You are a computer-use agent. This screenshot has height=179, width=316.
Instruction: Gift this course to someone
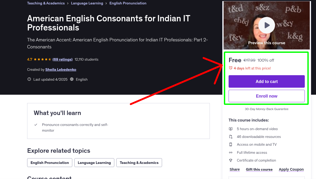(259, 169)
